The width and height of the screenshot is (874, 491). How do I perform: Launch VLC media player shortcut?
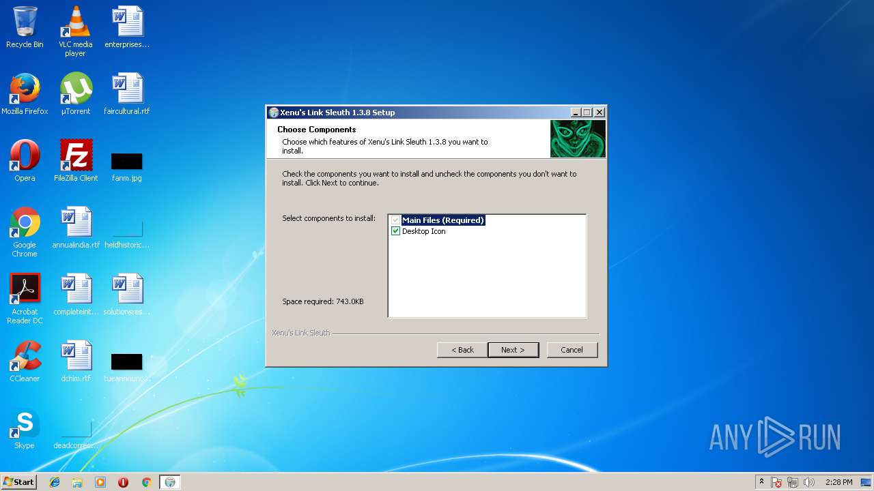point(75,31)
